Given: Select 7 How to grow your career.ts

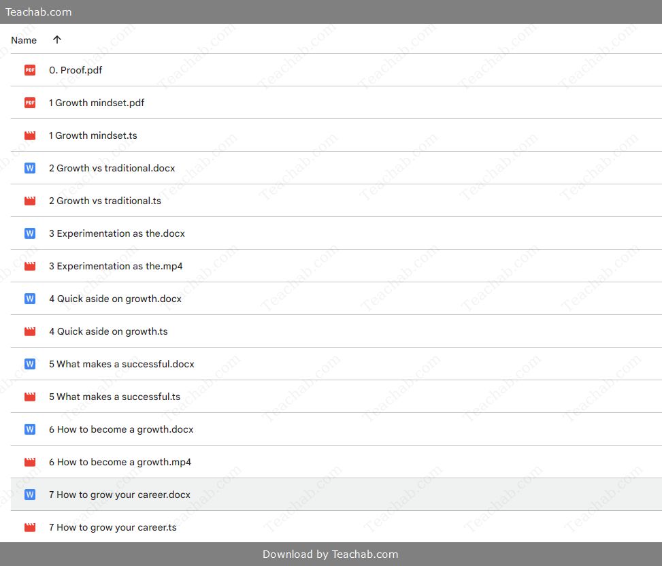Looking at the screenshot, I should point(336,527).
